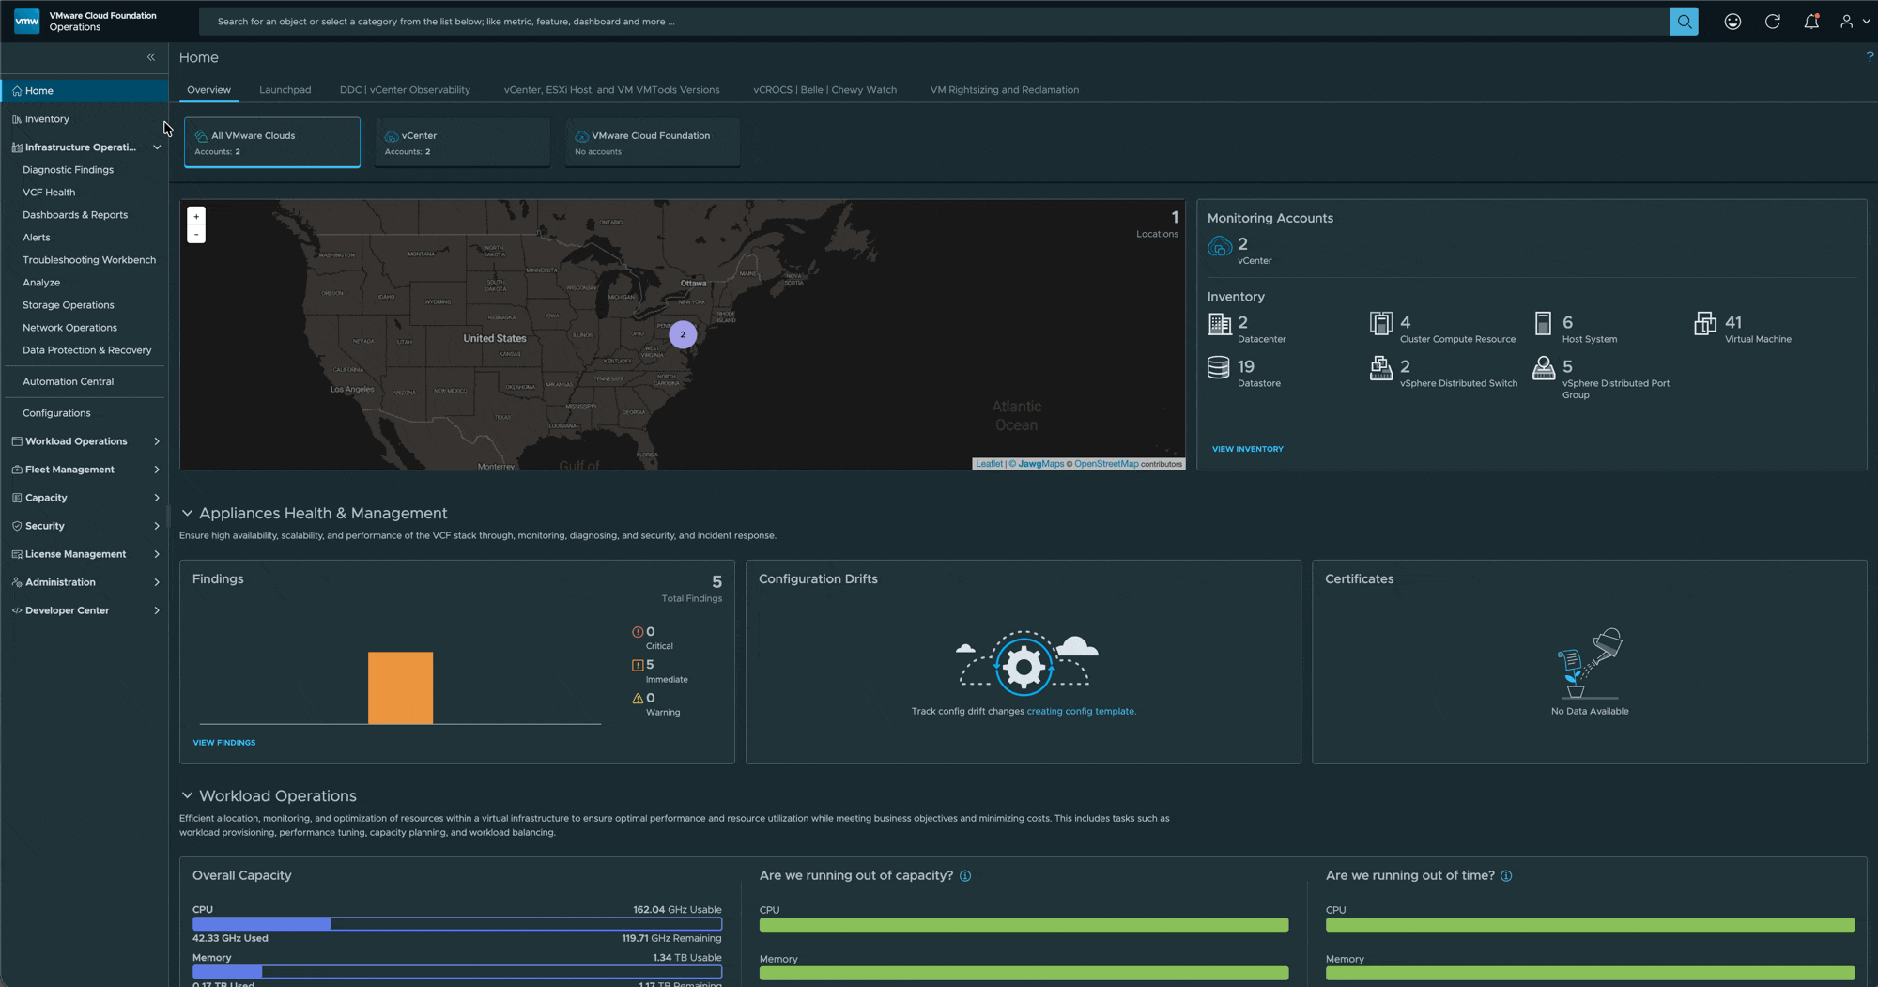1878x987 pixels.
Task: Click the search magnifier button
Action: (1684, 22)
